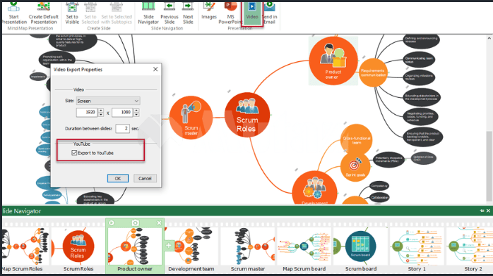This screenshot has height=276, width=493.
Task: Cancel the video export dialog
Action: (145, 178)
